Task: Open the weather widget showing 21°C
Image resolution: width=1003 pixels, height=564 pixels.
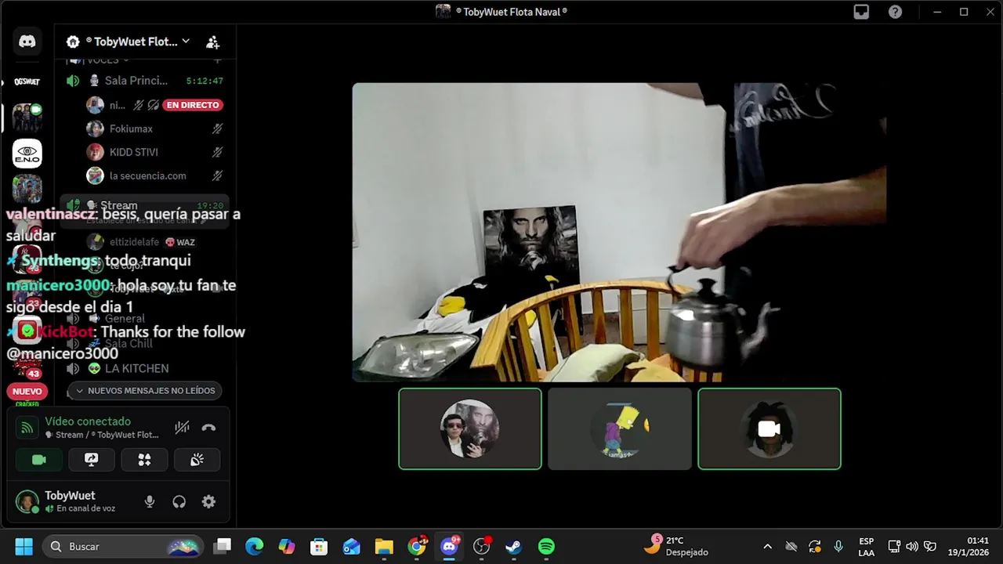Action: click(675, 546)
